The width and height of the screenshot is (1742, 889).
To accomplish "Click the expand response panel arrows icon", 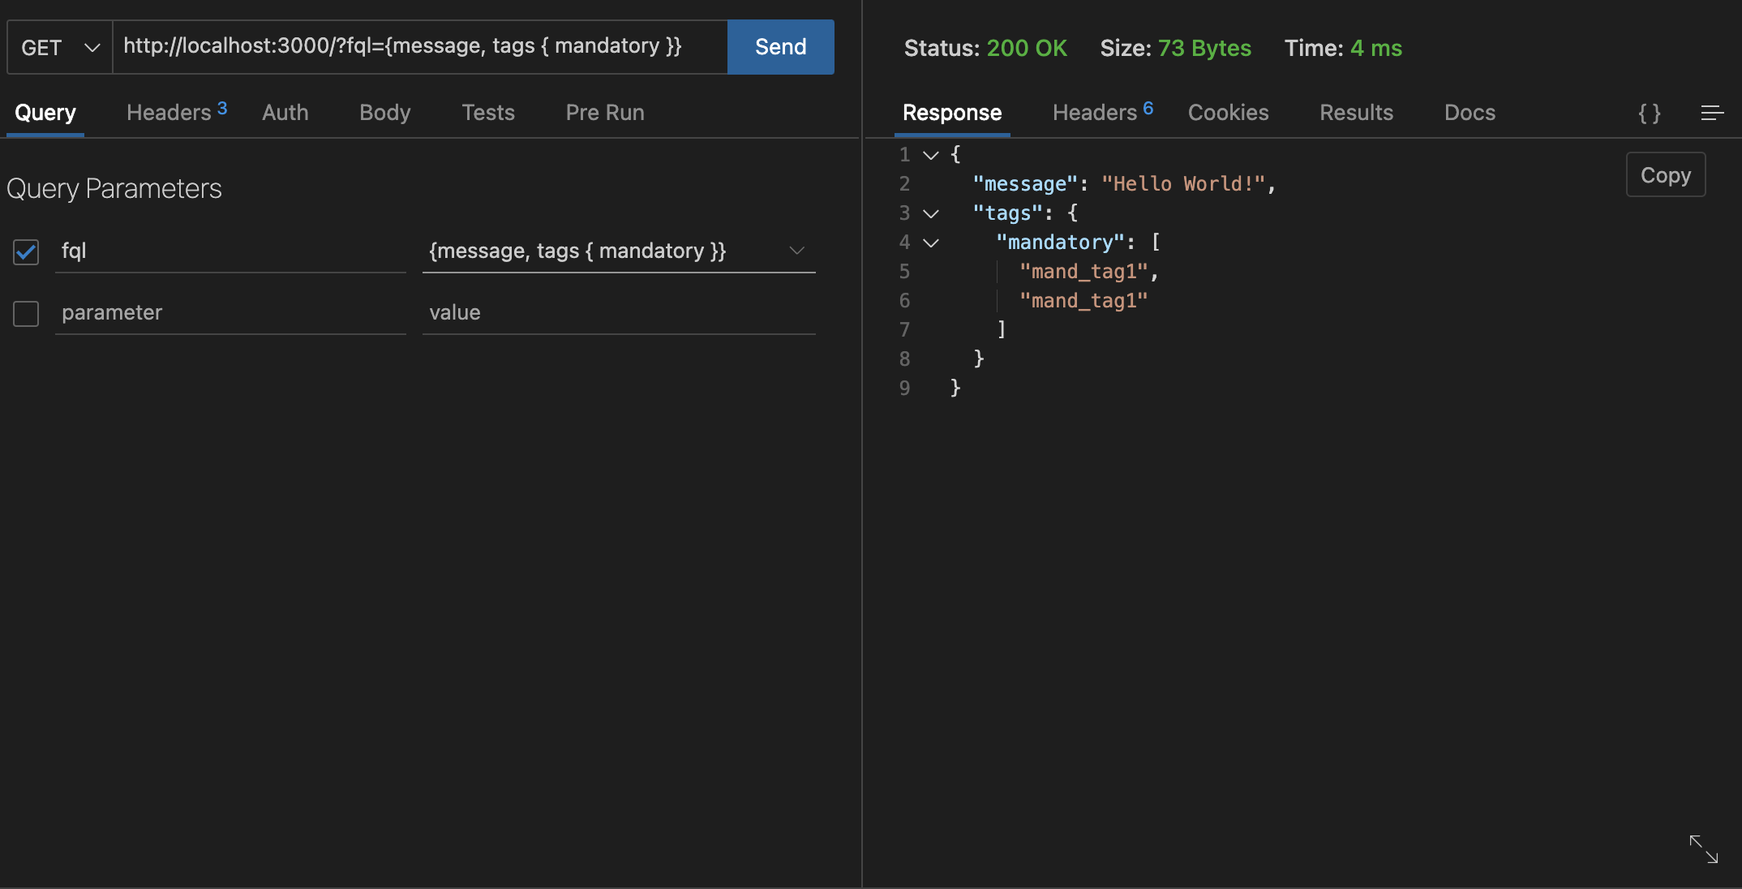I will [1703, 849].
